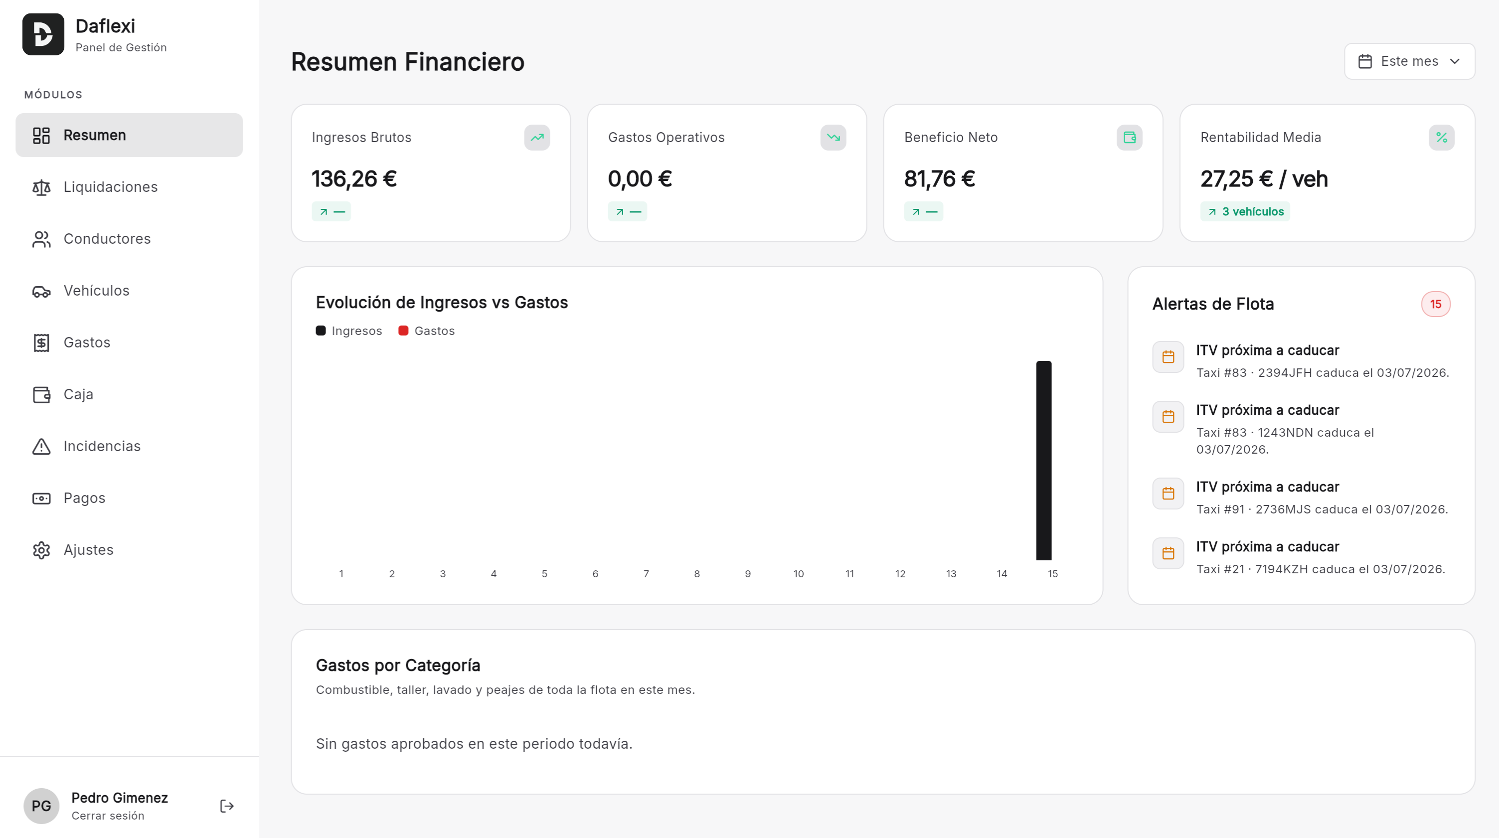Click the Rentabilidad Media percent icon

(1441, 137)
